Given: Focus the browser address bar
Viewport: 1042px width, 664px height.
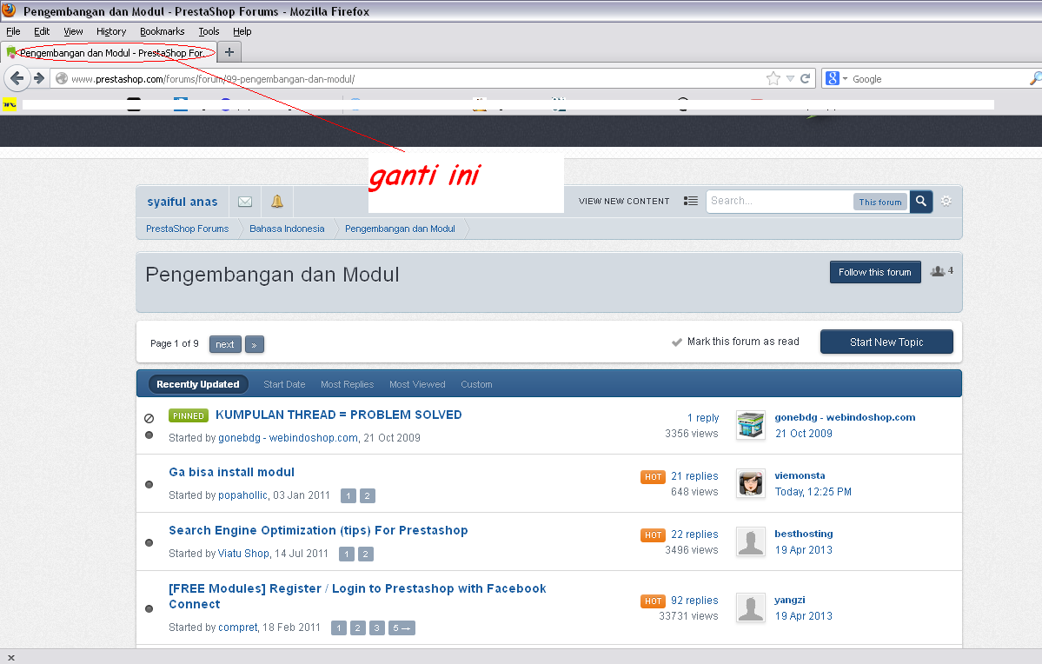Looking at the screenshot, I should click(x=415, y=78).
